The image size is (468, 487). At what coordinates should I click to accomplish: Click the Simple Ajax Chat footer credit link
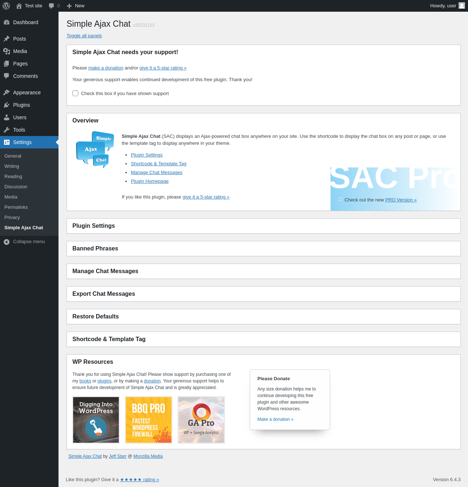pyautogui.click(x=85, y=456)
